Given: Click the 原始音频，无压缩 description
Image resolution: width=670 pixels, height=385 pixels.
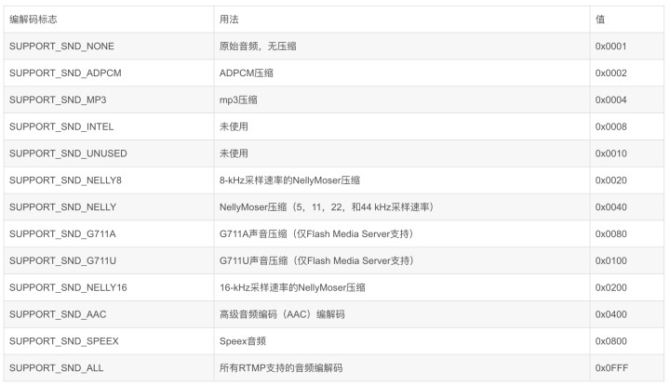Looking at the screenshot, I should [x=258, y=46].
